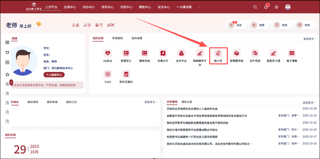Open the 消息 messages button
This screenshot has height=159, width=320.
(x=235, y=25)
